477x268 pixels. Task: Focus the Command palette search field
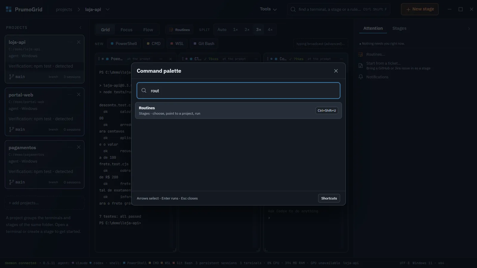tap(238, 91)
